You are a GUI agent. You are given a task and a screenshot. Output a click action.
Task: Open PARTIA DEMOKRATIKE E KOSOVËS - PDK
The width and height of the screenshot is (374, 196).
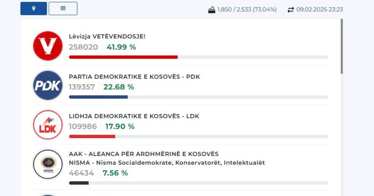(134, 77)
